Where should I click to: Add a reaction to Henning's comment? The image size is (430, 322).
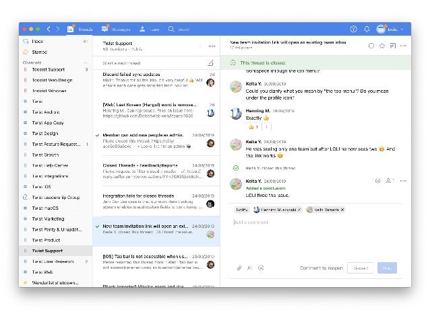[x=266, y=127]
